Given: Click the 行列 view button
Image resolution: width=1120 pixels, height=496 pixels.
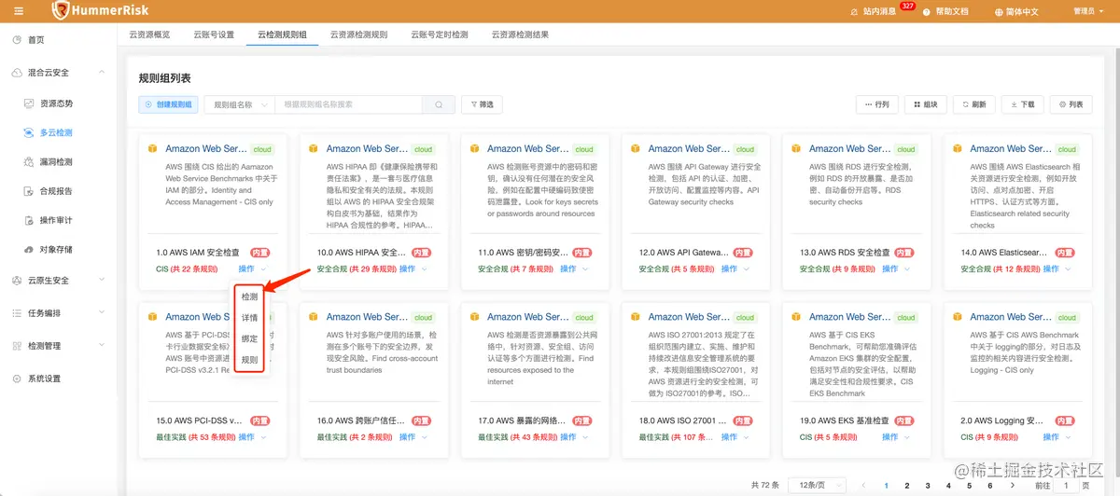Looking at the screenshot, I should tap(876, 104).
